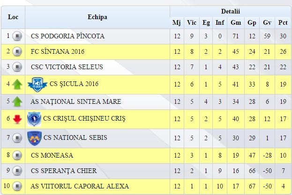Click the unchanged-position icon beside place 10
This screenshot has width=292, height=195.
[x=17, y=186]
